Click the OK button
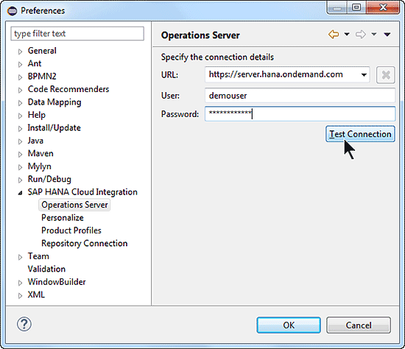This screenshot has width=405, height=349. coord(289,325)
